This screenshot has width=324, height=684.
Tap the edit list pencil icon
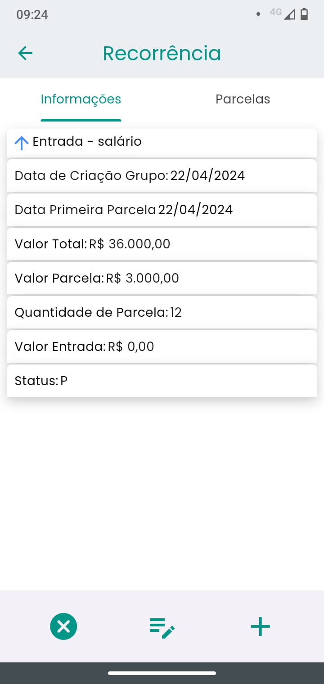tap(162, 627)
